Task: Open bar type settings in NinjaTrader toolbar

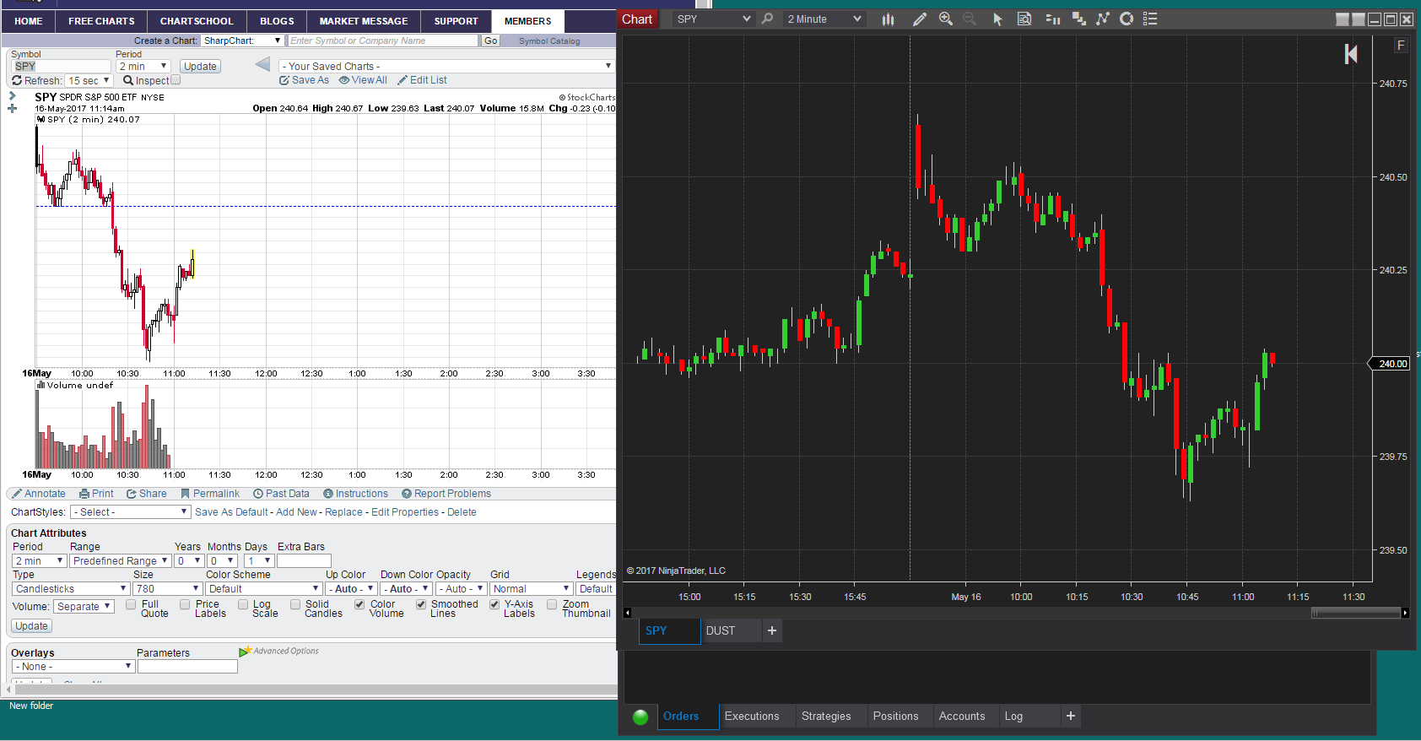Action: (888, 19)
